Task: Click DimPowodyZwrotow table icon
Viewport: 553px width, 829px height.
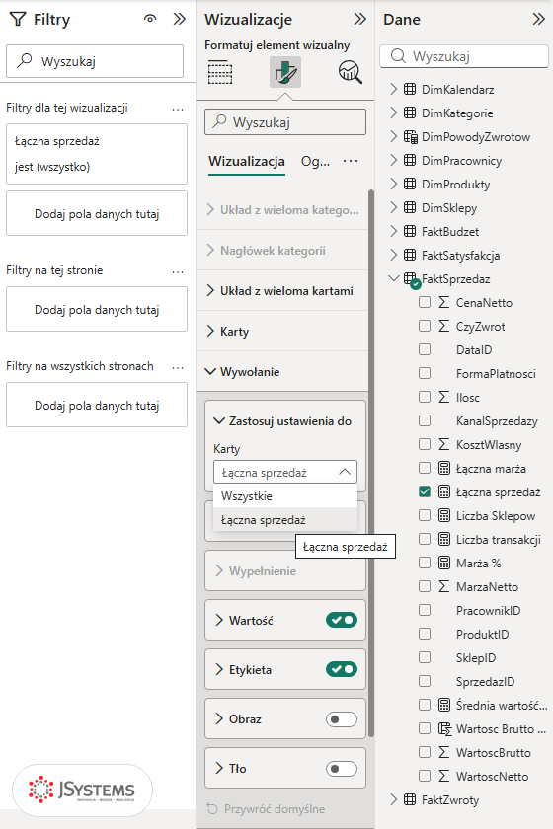Action: (411, 136)
